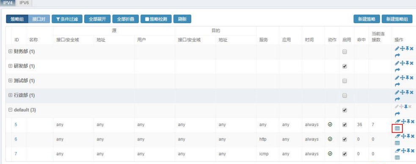
Task: Enable the 财务部 group checkbox
Action: [x=344, y=52]
